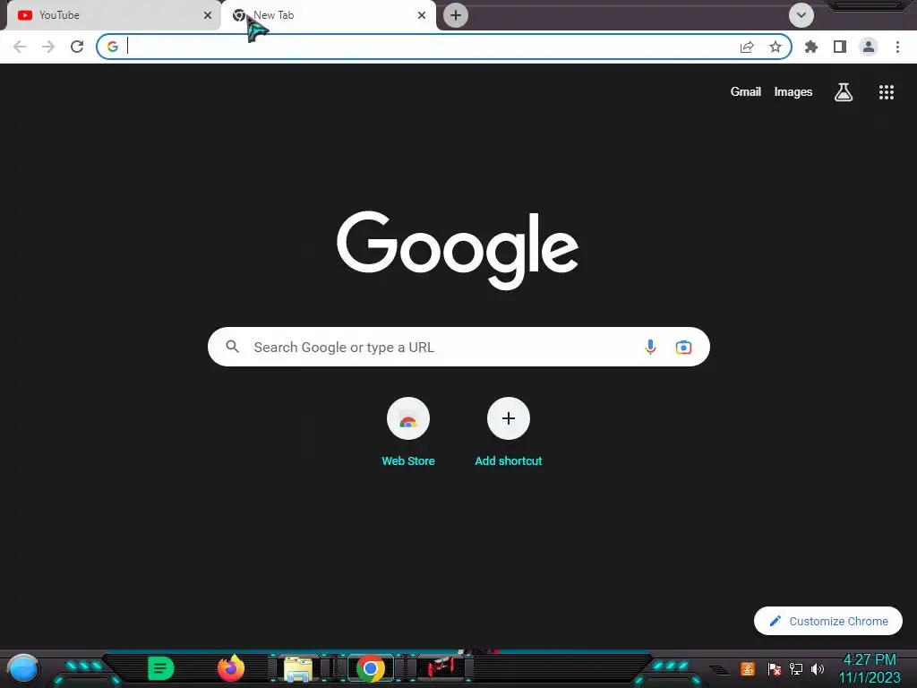Click Customize Chrome button
Image resolution: width=917 pixels, height=688 pixels.
(x=828, y=622)
